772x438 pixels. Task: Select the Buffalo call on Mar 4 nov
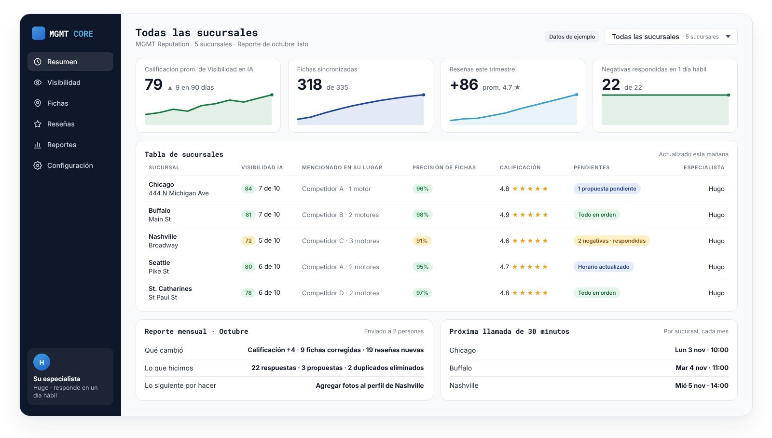tap(589, 368)
